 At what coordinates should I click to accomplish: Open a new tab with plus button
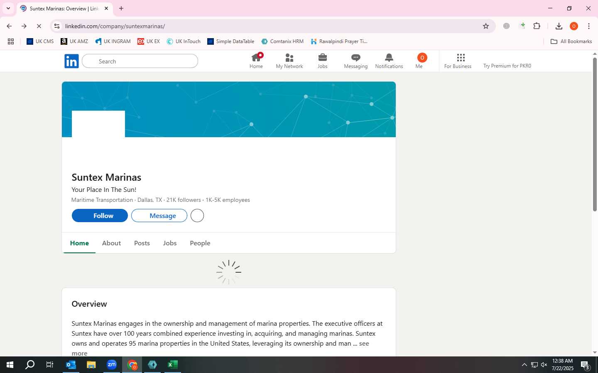(x=121, y=8)
